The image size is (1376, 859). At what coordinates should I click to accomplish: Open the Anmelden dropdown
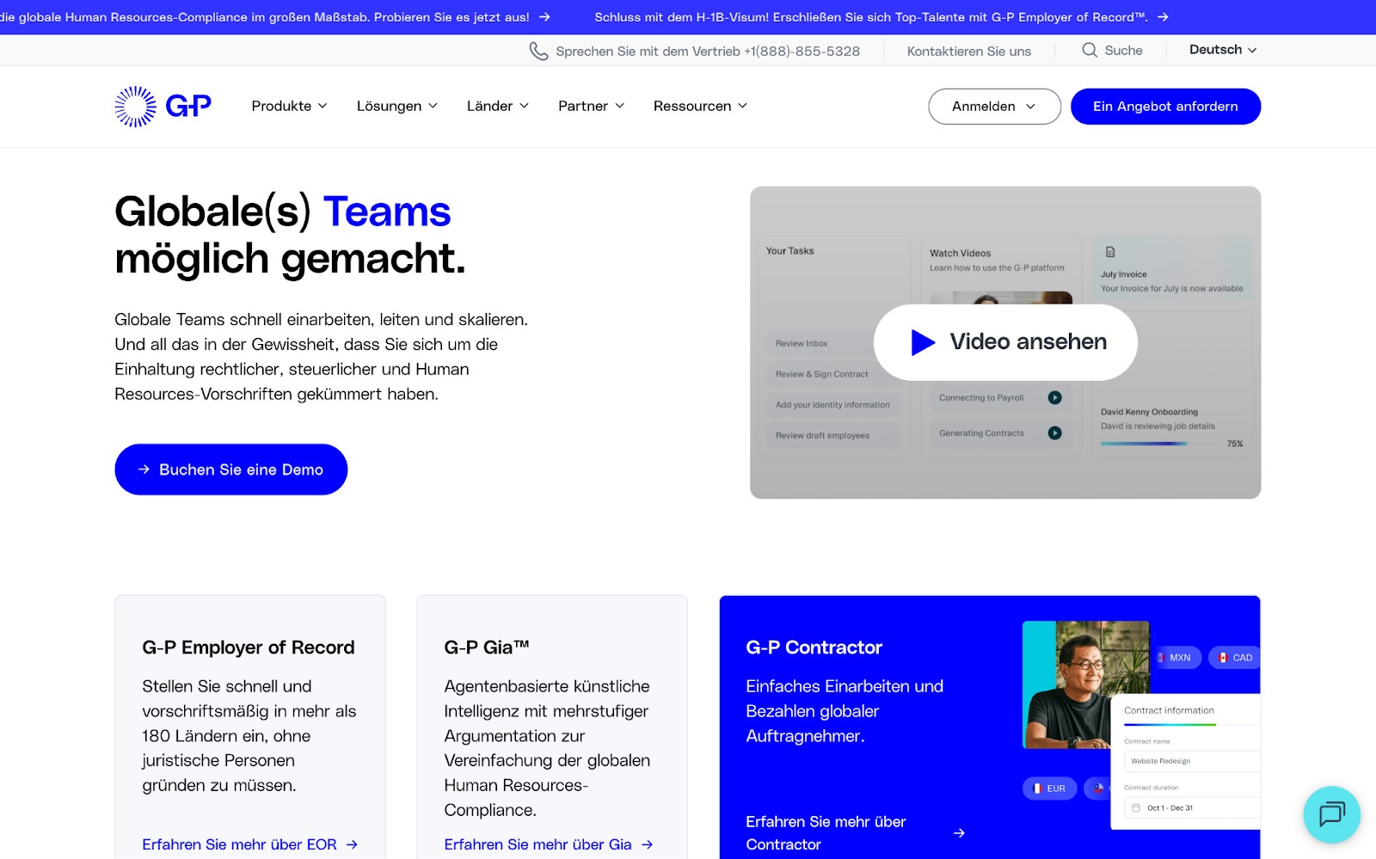(993, 107)
